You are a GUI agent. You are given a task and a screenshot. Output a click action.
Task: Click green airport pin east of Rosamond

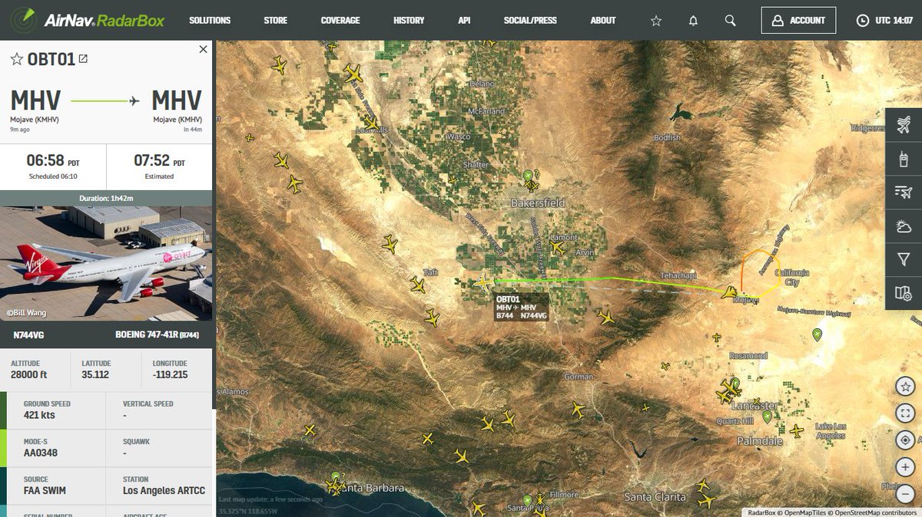(817, 334)
